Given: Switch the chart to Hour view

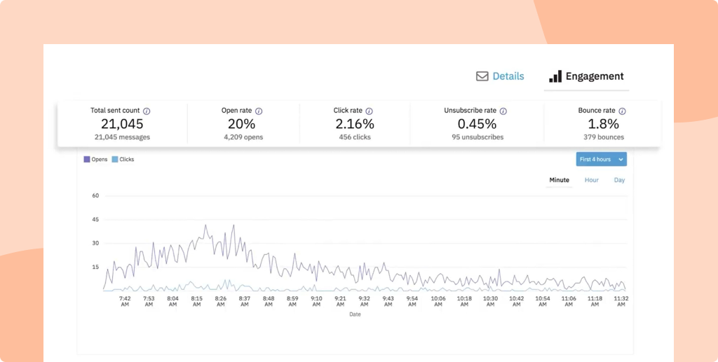Looking at the screenshot, I should click(591, 180).
